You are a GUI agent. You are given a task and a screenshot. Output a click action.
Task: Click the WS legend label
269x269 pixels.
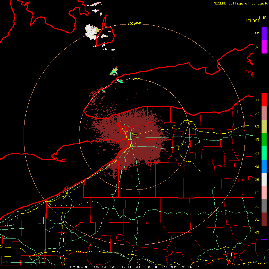pyautogui.click(x=256, y=166)
